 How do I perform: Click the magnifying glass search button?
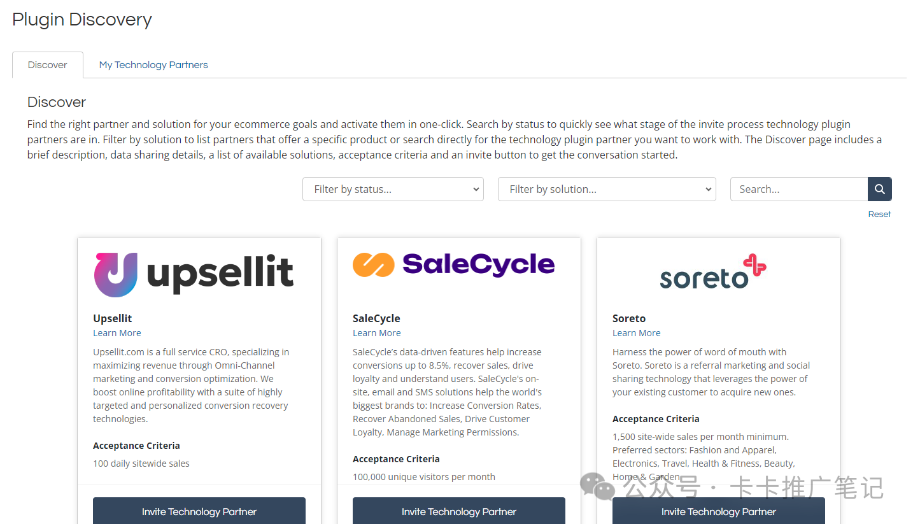pos(879,189)
